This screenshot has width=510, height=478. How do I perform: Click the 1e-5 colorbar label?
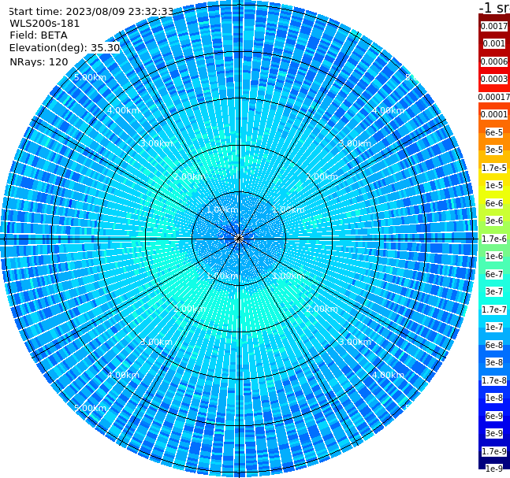coord(494,185)
